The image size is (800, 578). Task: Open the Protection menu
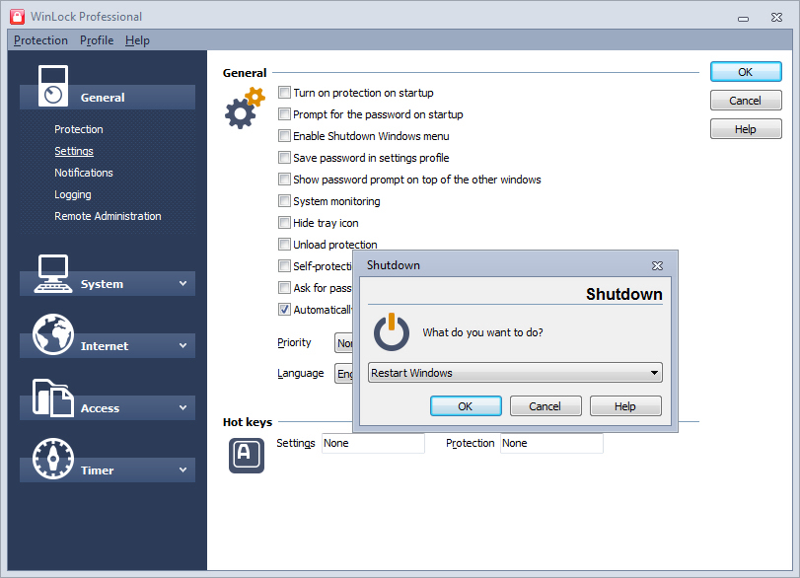click(x=40, y=40)
